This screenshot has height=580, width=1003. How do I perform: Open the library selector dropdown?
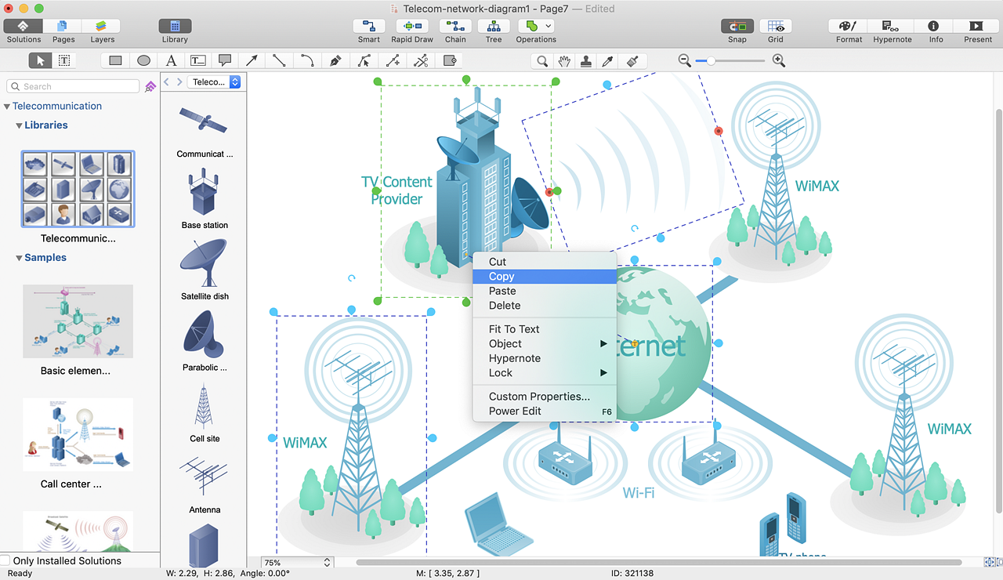coord(214,82)
